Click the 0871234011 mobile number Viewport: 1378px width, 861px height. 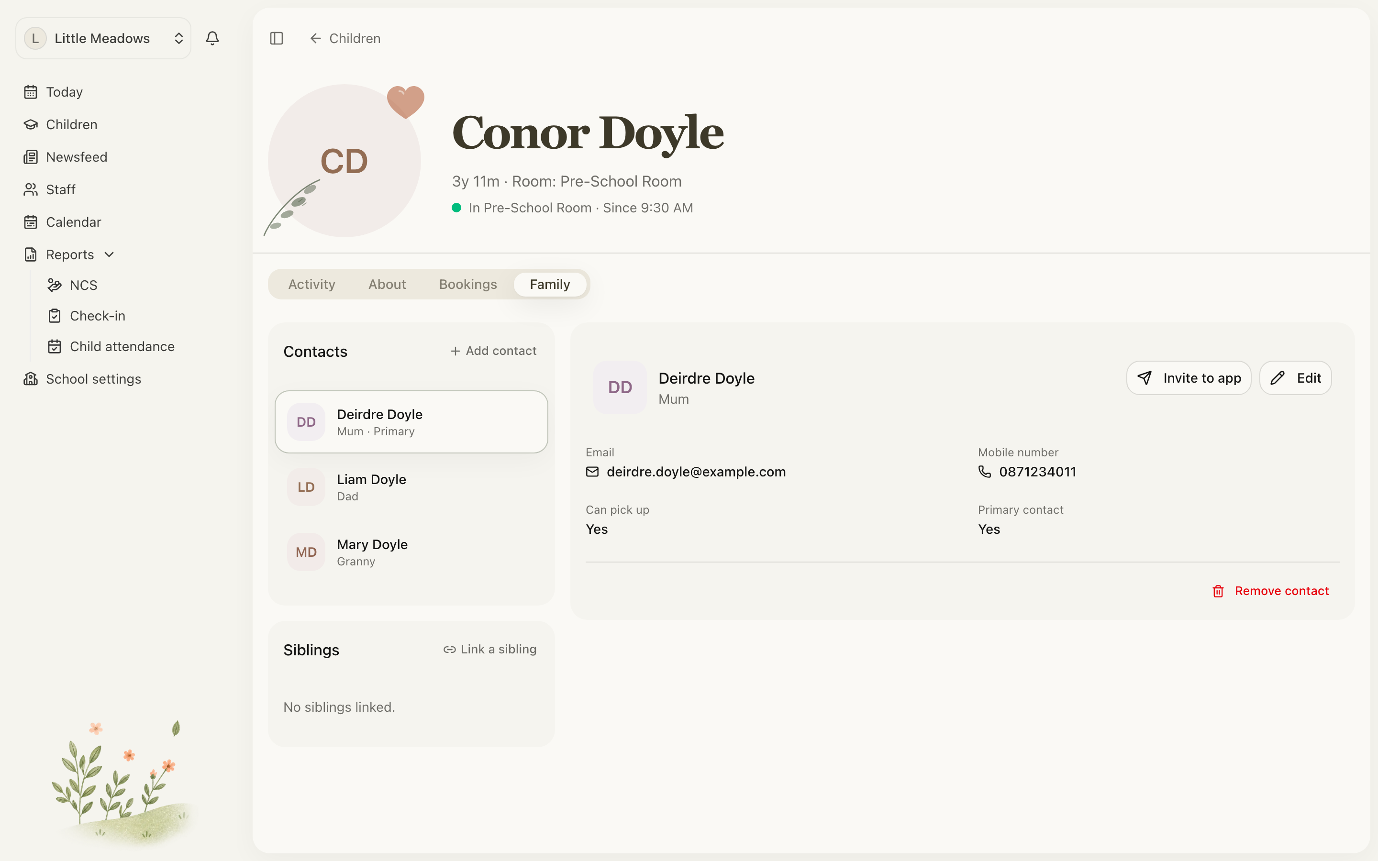(1037, 472)
